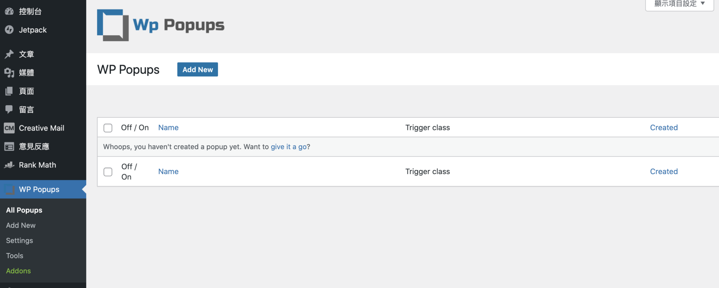Image resolution: width=719 pixels, height=288 pixels.
Task: Click the pages icon in sidebar
Action: 9,91
